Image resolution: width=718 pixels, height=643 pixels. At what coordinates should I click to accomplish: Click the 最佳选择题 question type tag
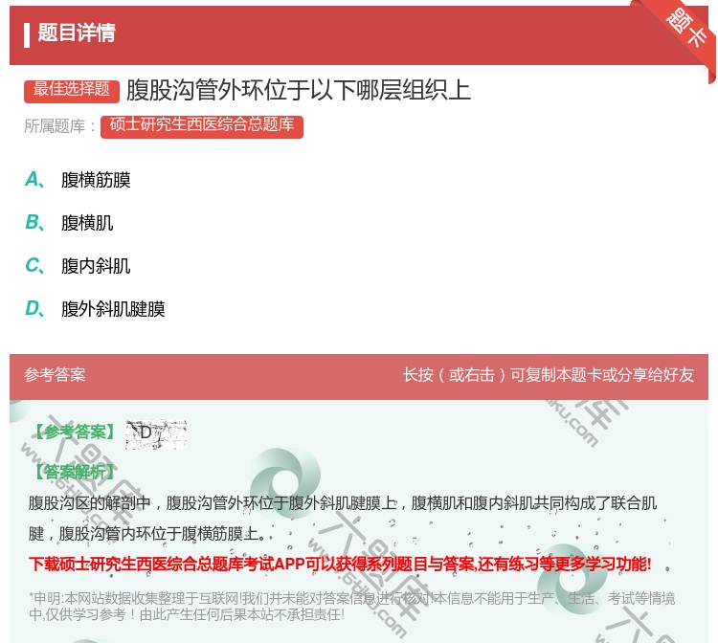[72, 90]
